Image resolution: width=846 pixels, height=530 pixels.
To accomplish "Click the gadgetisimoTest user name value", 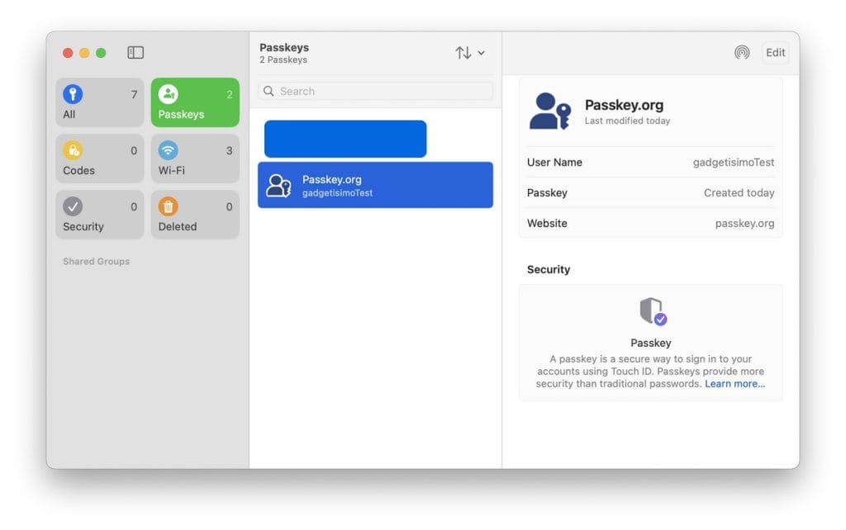I will tap(734, 163).
